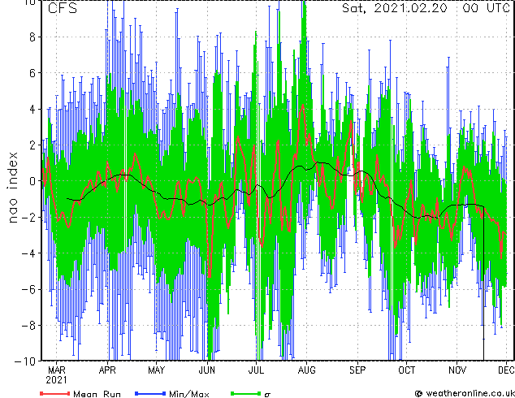Select the AUG x-axis label

[306, 370]
